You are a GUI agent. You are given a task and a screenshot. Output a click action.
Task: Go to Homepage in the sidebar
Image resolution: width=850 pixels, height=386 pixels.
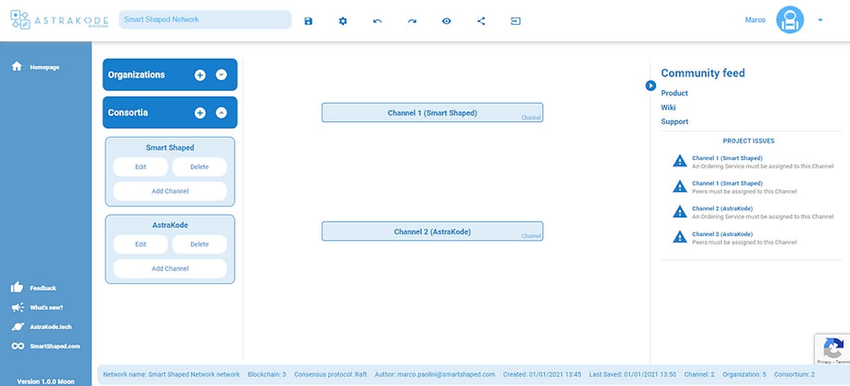[36, 67]
